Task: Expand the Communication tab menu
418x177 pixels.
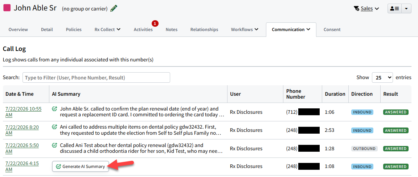Action: pyautogui.click(x=291, y=30)
